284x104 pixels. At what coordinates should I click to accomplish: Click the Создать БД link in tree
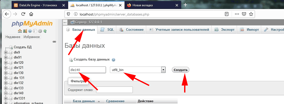click(23, 47)
